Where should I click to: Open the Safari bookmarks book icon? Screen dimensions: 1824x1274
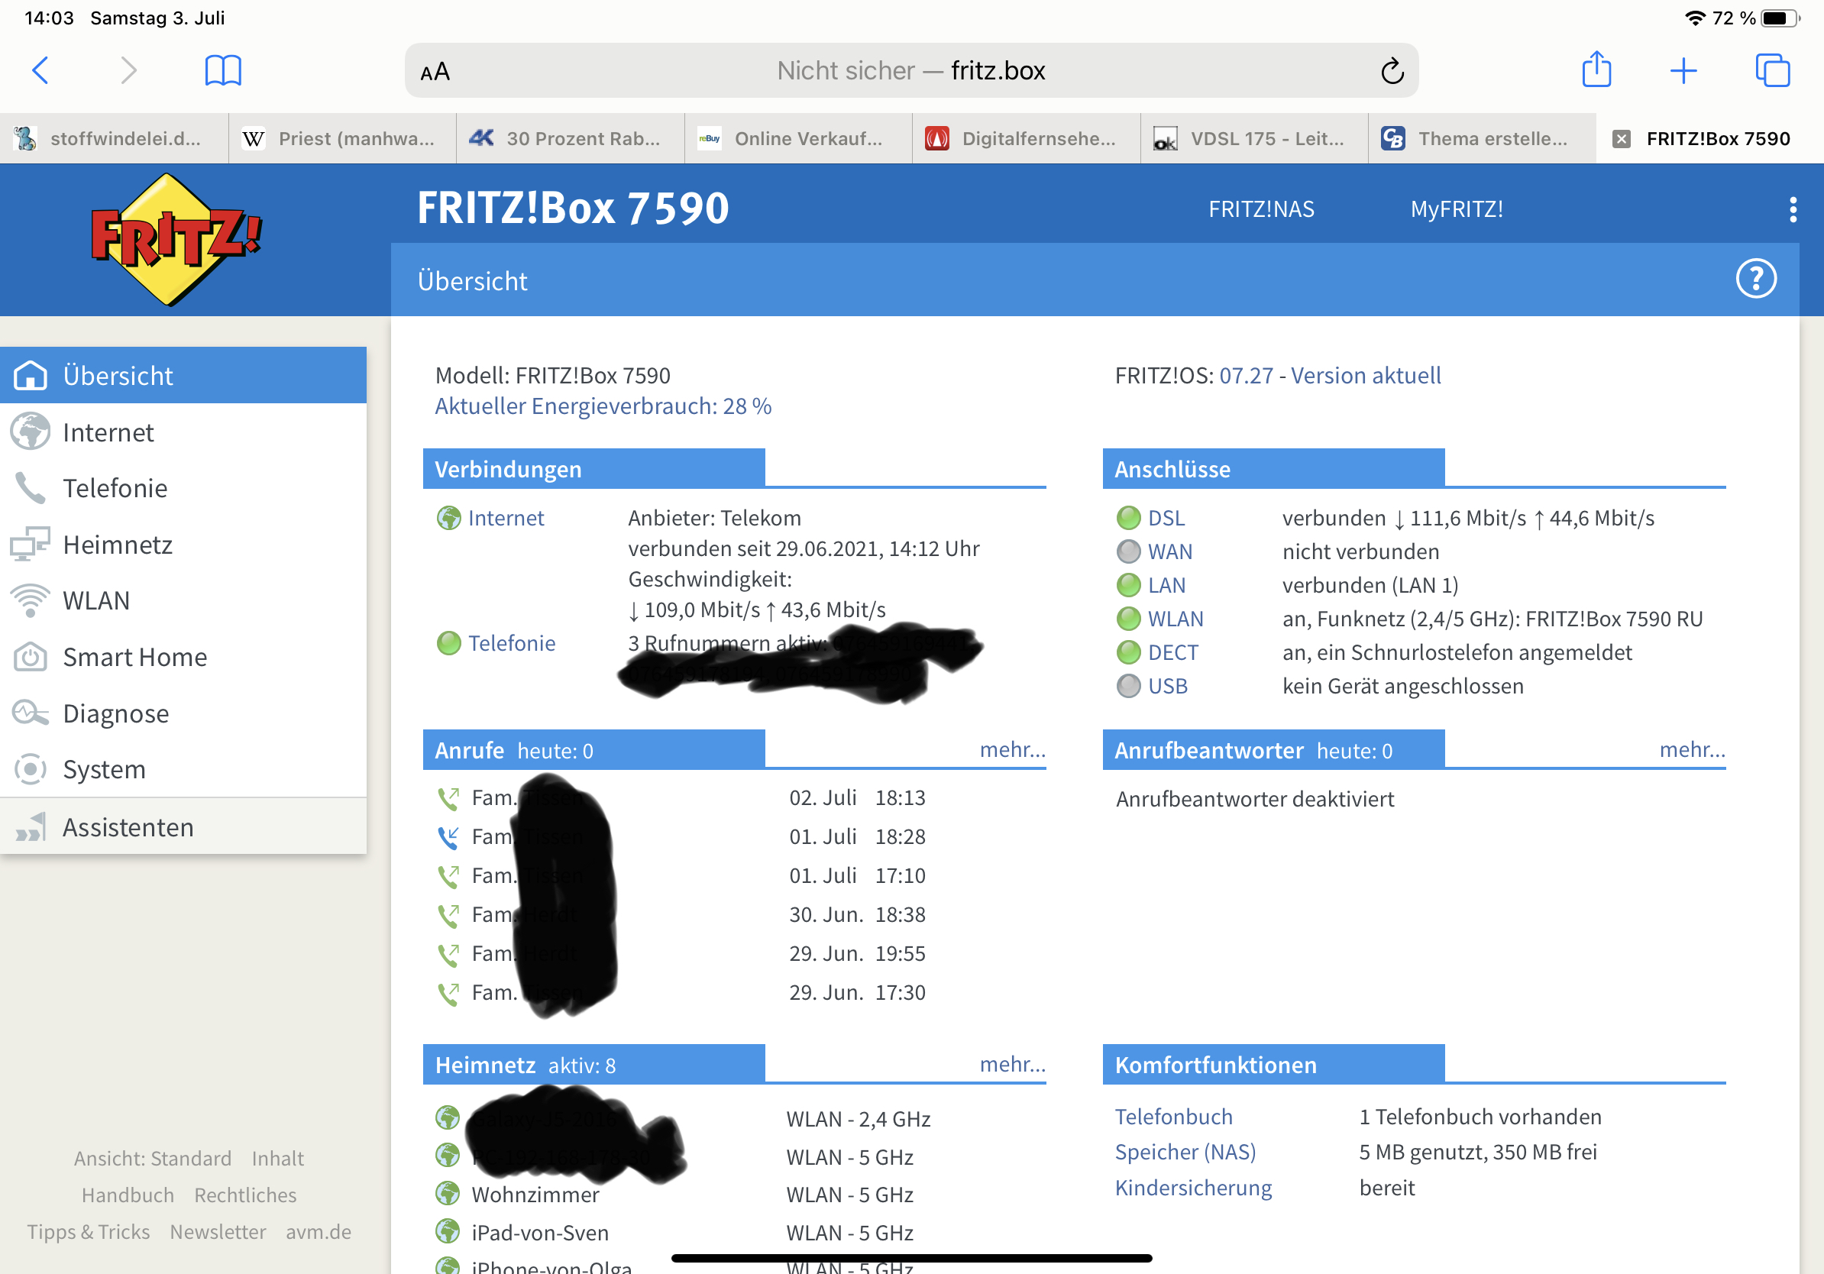click(x=222, y=71)
